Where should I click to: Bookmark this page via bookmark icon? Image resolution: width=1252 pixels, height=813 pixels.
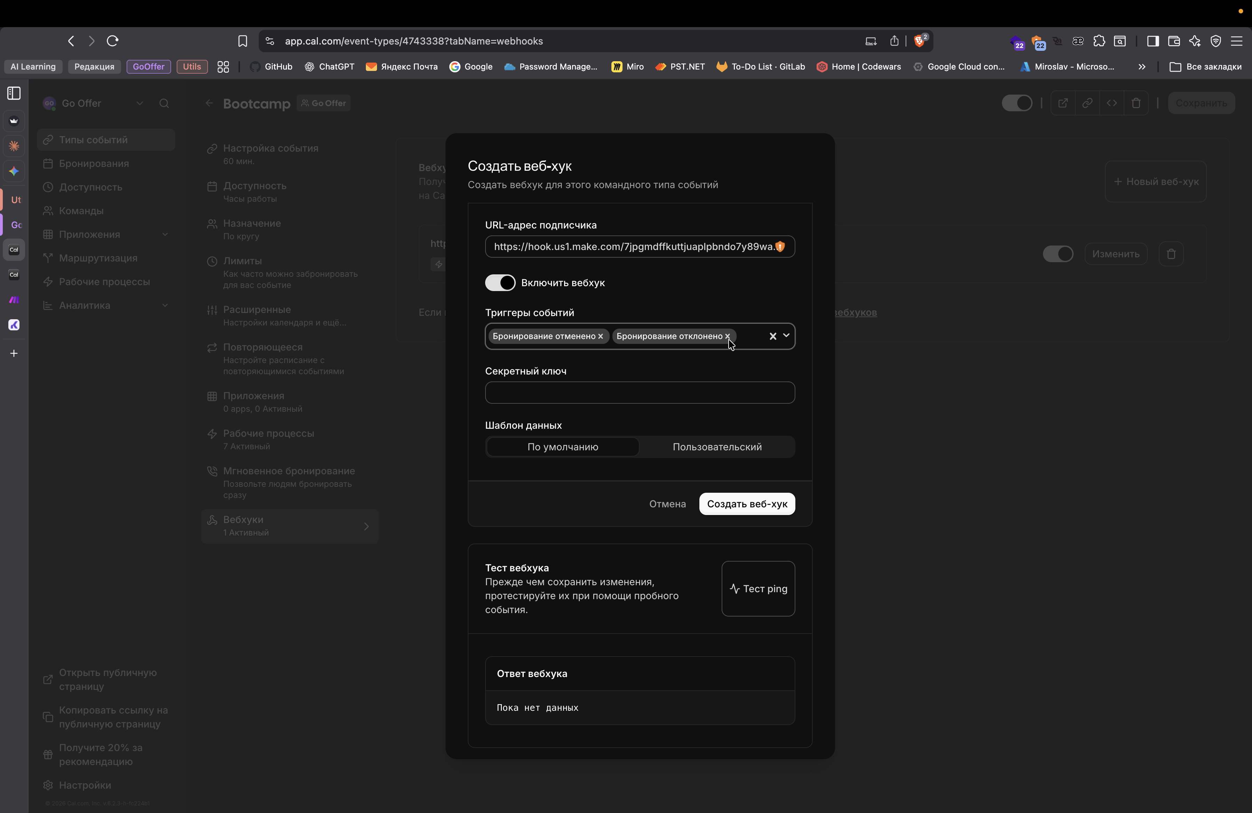242,41
